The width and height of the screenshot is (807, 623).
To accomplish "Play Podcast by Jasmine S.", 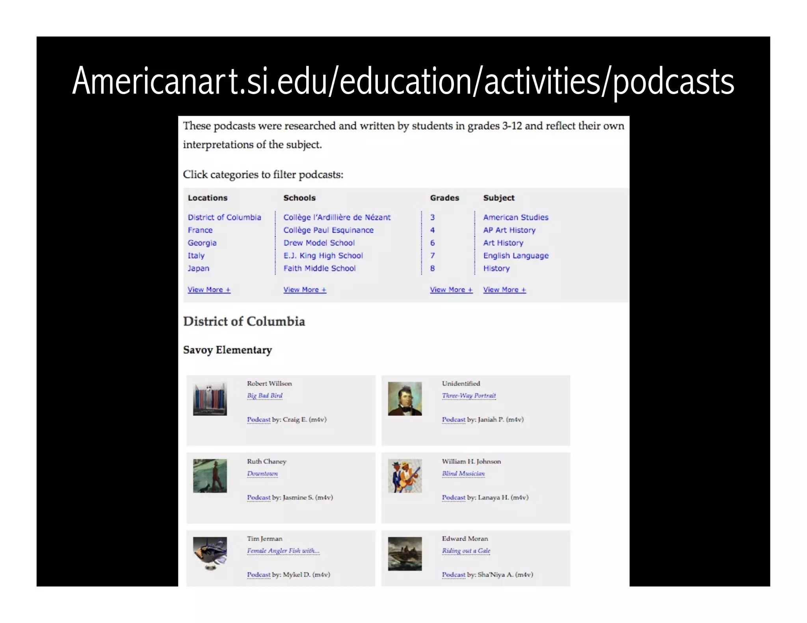I will coord(258,498).
